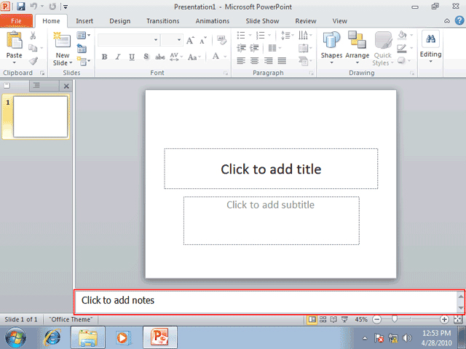
Task: Toggle Bold formatting
Action: [x=104, y=57]
